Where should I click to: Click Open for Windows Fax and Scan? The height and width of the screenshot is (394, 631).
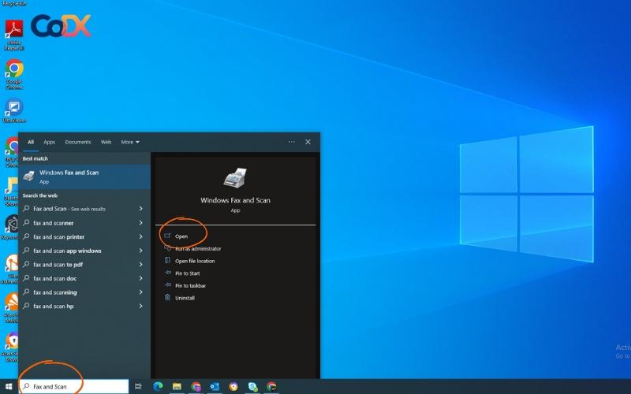[x=181, y=236]
